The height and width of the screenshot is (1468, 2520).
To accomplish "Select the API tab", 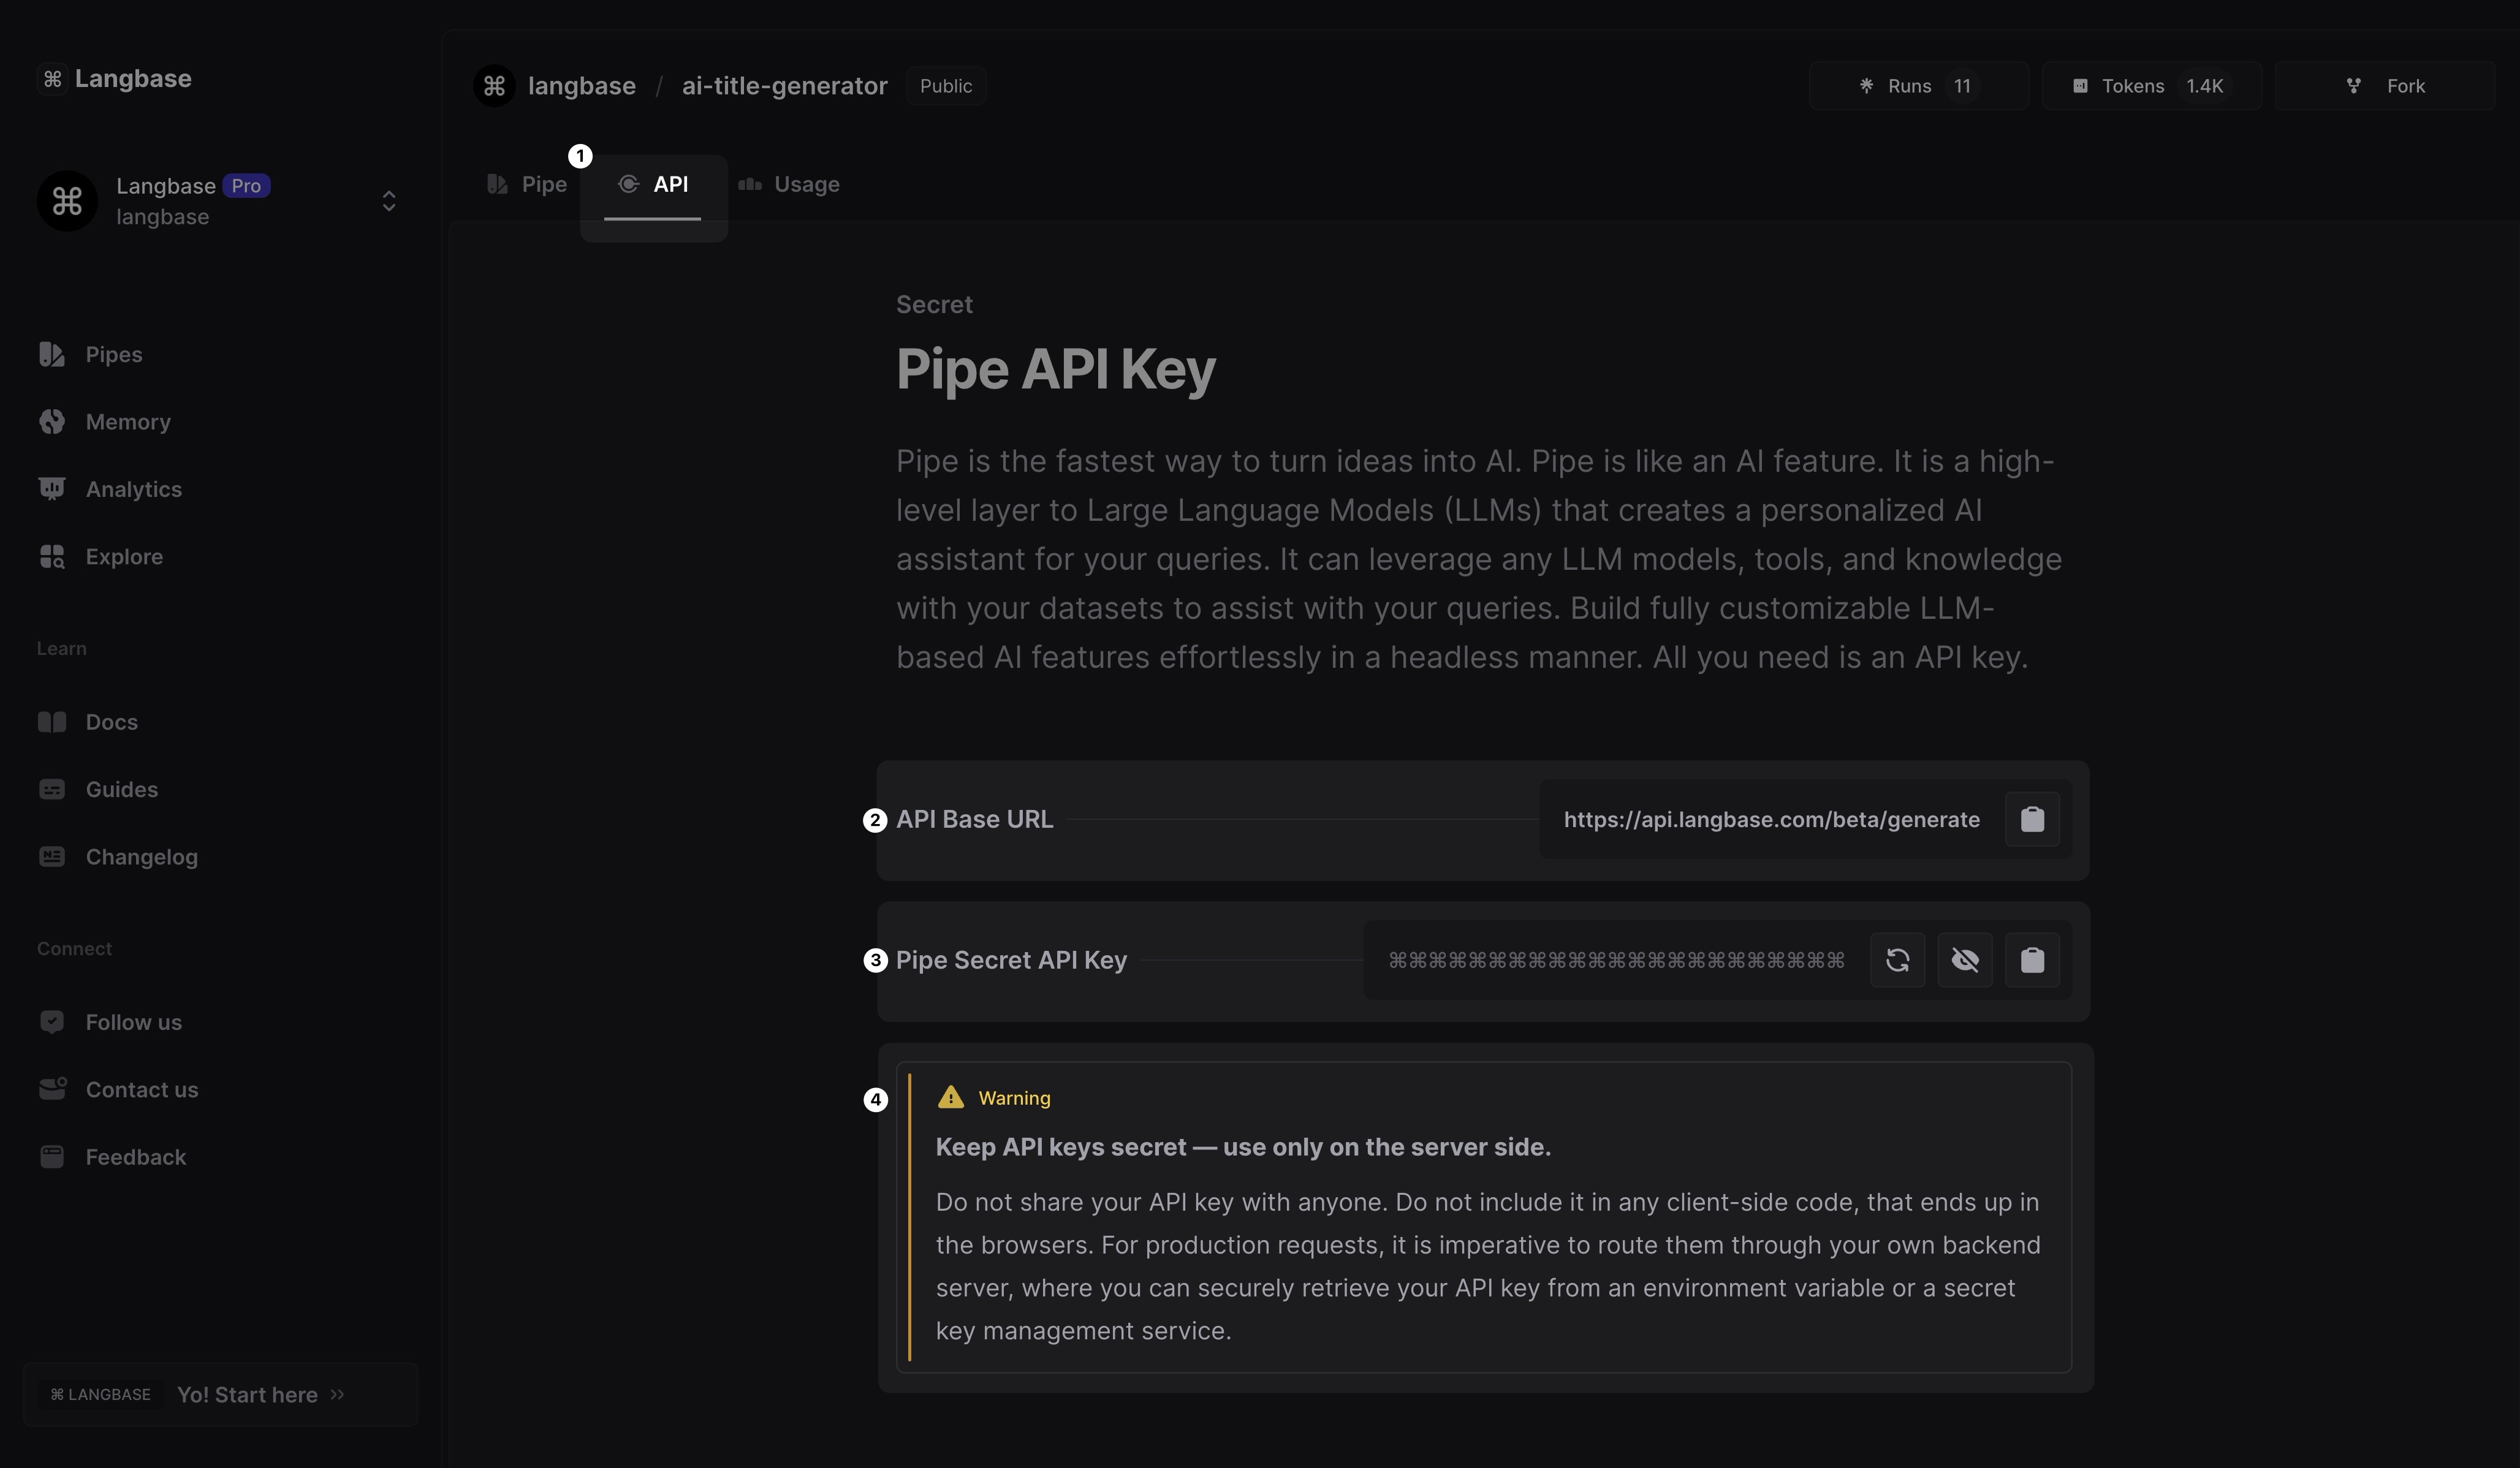I will coord(654,185).
